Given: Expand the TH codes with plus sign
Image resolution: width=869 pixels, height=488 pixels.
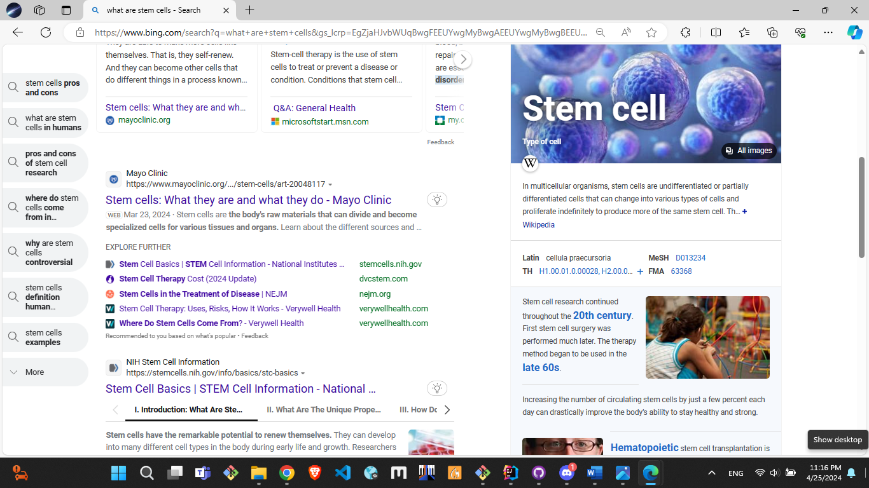Looking at the screenshot, I should (x=640, y=272).
